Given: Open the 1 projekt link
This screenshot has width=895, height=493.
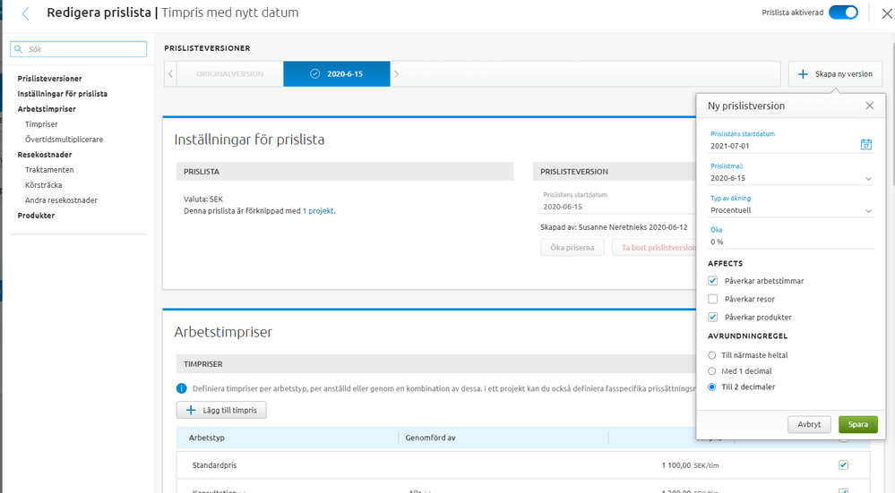Looking at the screenshot, I should click(x=318, y=211).
